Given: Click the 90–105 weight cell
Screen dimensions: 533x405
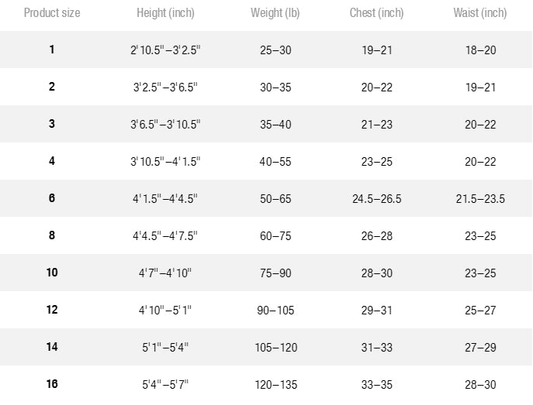Looking at the screenshot, I should click(x=275, y=311).
